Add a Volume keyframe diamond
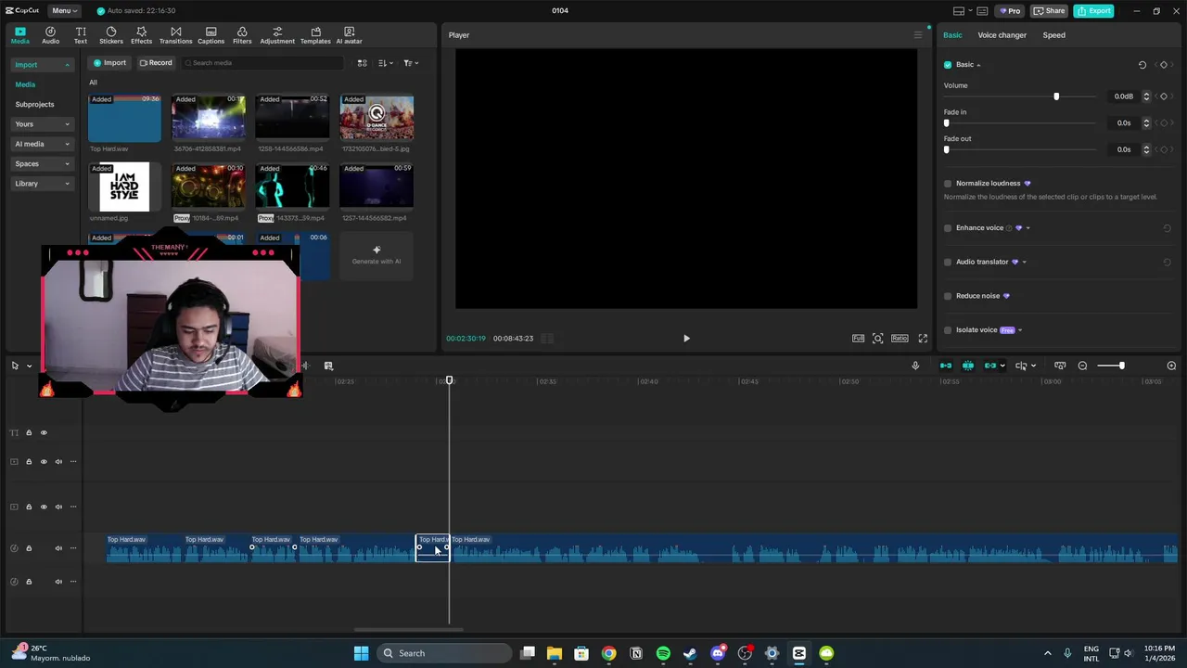Image resolution: width=1187 pixels, height=668 pixels. point(1164,96)
